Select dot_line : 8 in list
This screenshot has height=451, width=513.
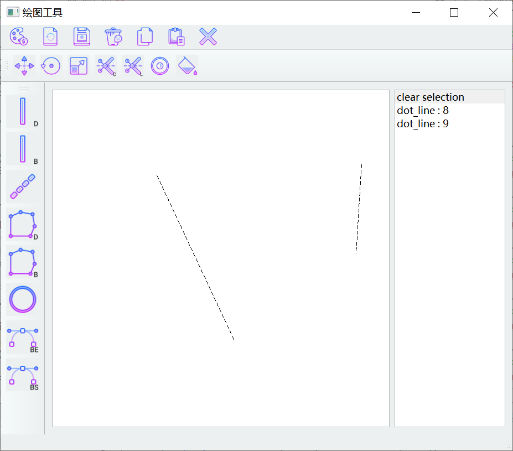(x=450, y=111)
